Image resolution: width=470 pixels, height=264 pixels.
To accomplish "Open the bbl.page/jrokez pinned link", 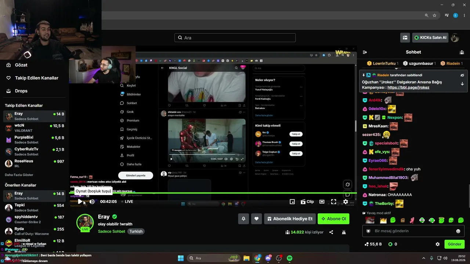I will (x=408, y=88).
